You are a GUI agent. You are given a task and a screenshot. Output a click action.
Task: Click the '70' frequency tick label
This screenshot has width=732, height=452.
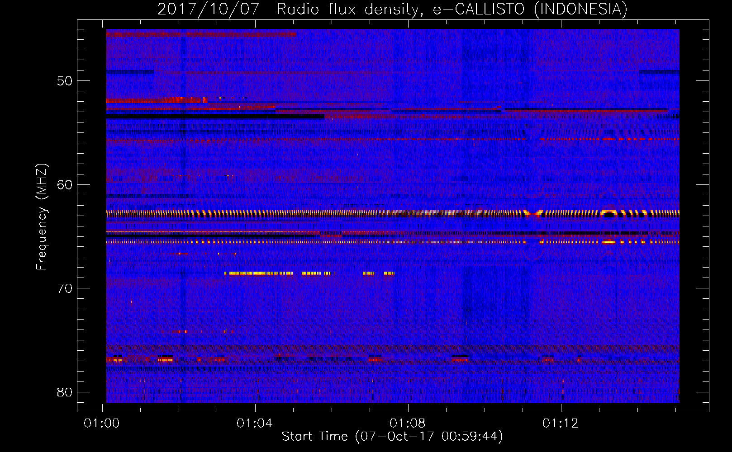[64, 288]
